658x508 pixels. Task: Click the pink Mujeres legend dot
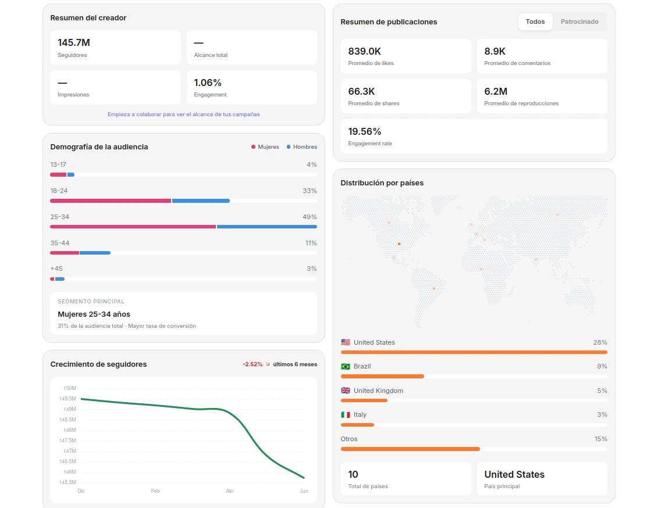point(253,146)
